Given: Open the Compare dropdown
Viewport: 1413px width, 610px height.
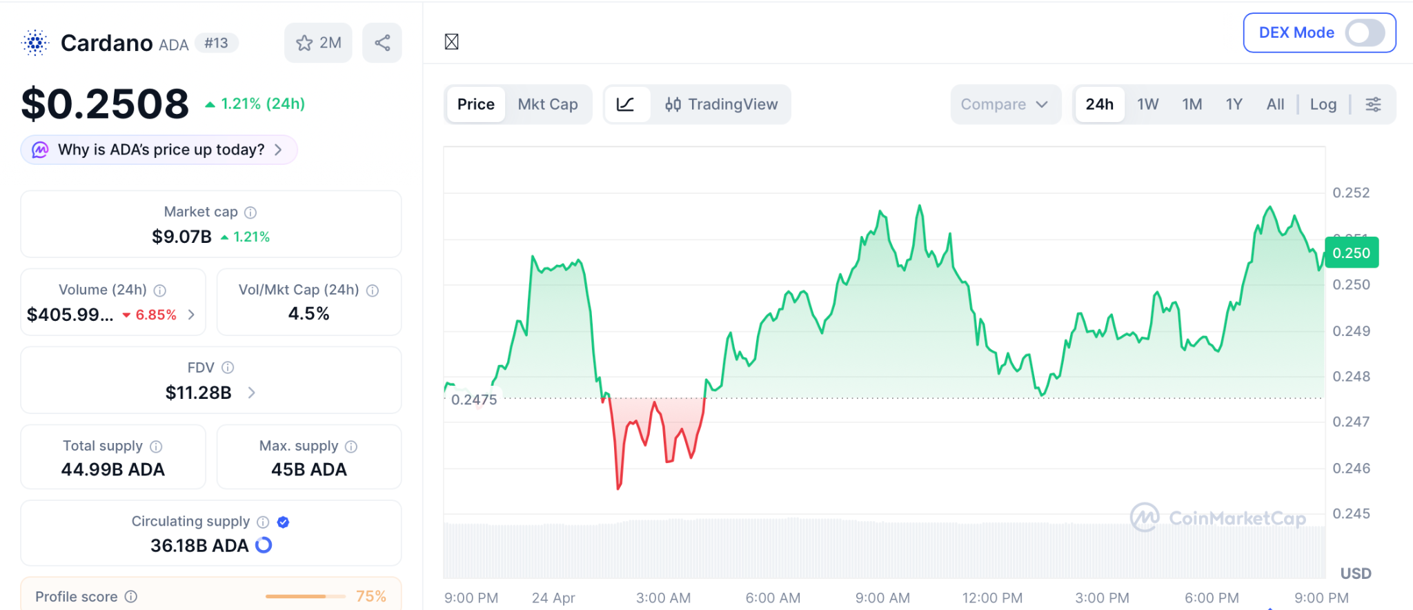Looking at the screenshot, I should click(1004, 104).
